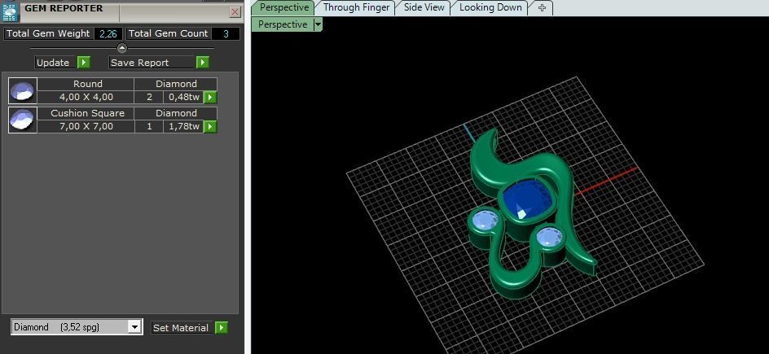Add a new viewport tab with plus

pos(542,8)
